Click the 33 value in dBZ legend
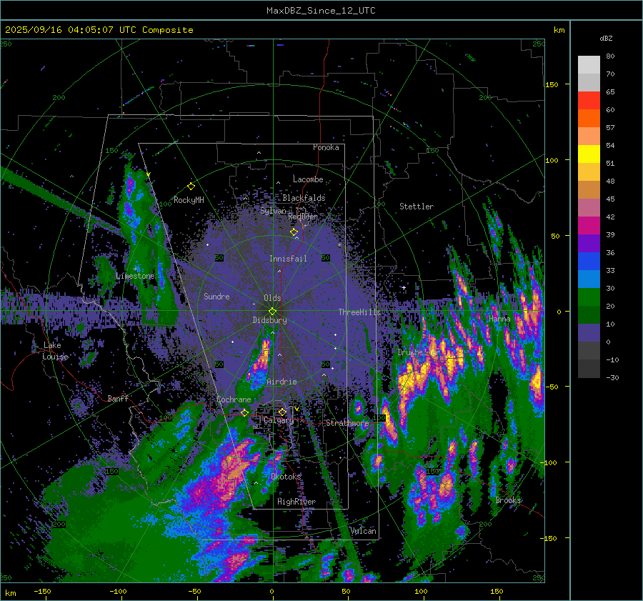 [x=610, y=270]
